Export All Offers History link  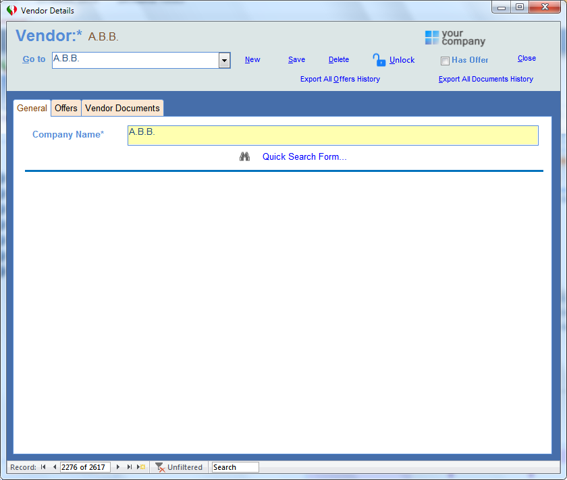[x=340, y=79]
